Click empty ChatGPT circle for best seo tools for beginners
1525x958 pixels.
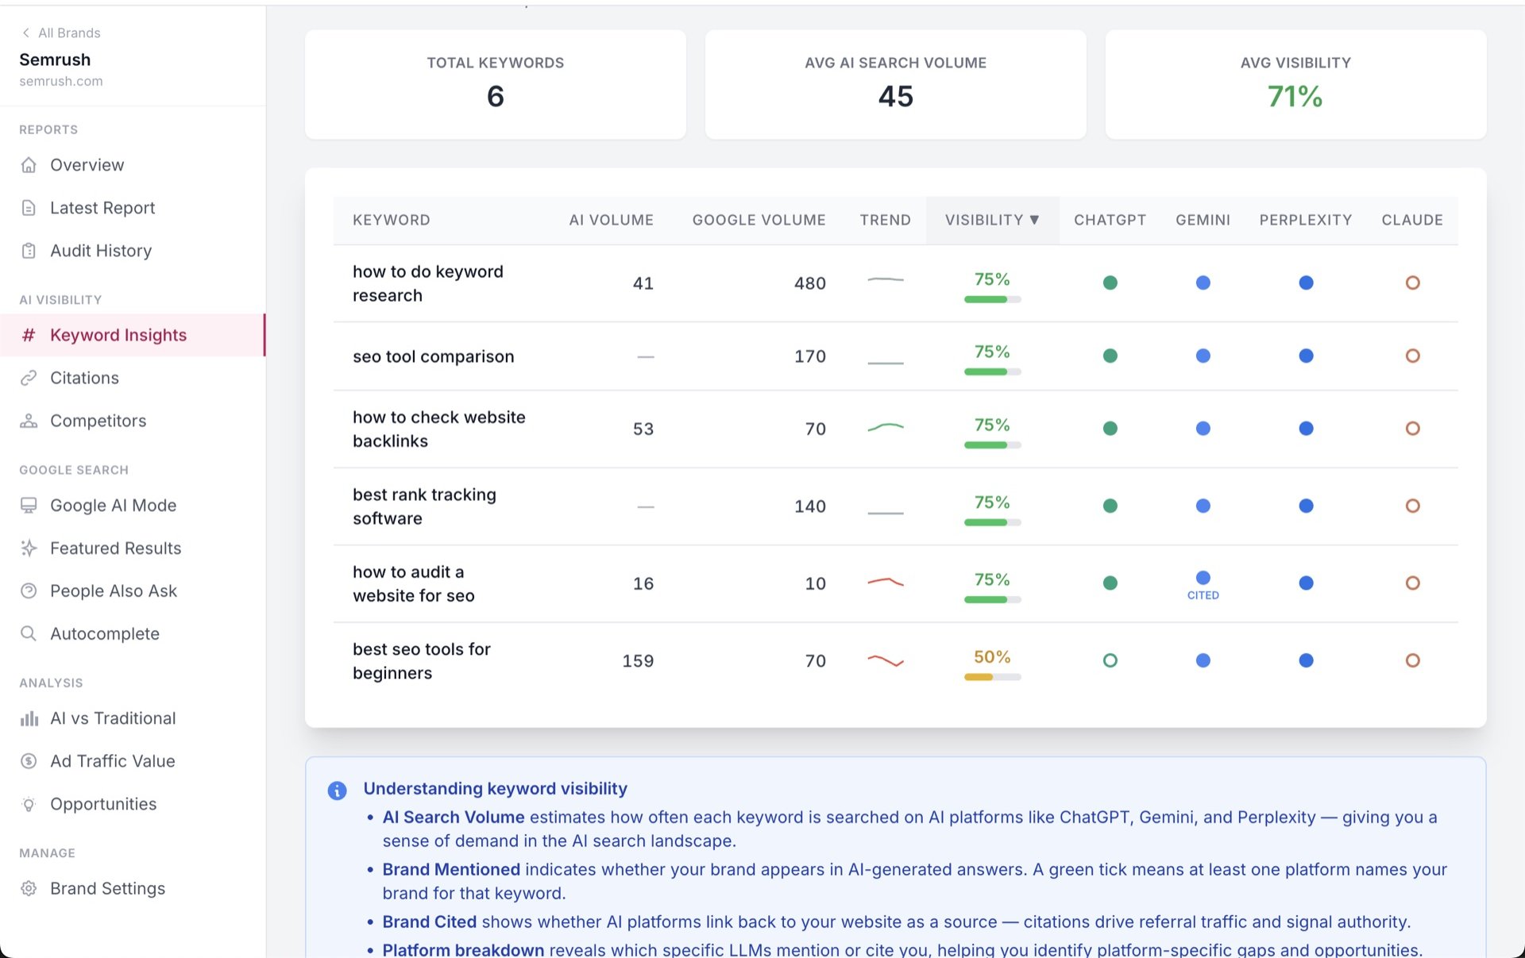click(1110, 660)
